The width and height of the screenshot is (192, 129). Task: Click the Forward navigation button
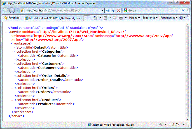click(x=12, y=10)
